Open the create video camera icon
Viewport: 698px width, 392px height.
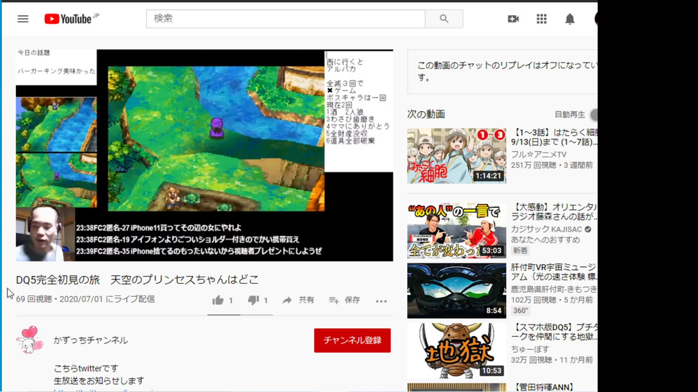[x=513, y=19]
